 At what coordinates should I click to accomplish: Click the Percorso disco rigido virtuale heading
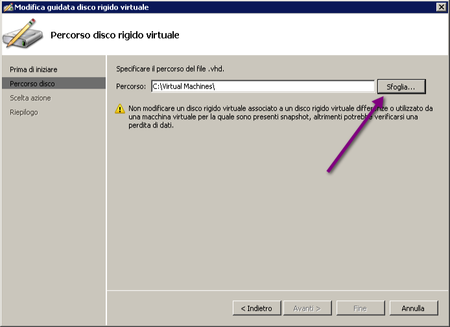tap(115, 35)
